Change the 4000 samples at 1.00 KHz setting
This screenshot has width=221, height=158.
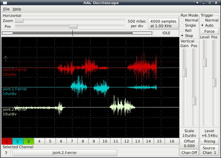pyautogui.click(x=163, y=23)
